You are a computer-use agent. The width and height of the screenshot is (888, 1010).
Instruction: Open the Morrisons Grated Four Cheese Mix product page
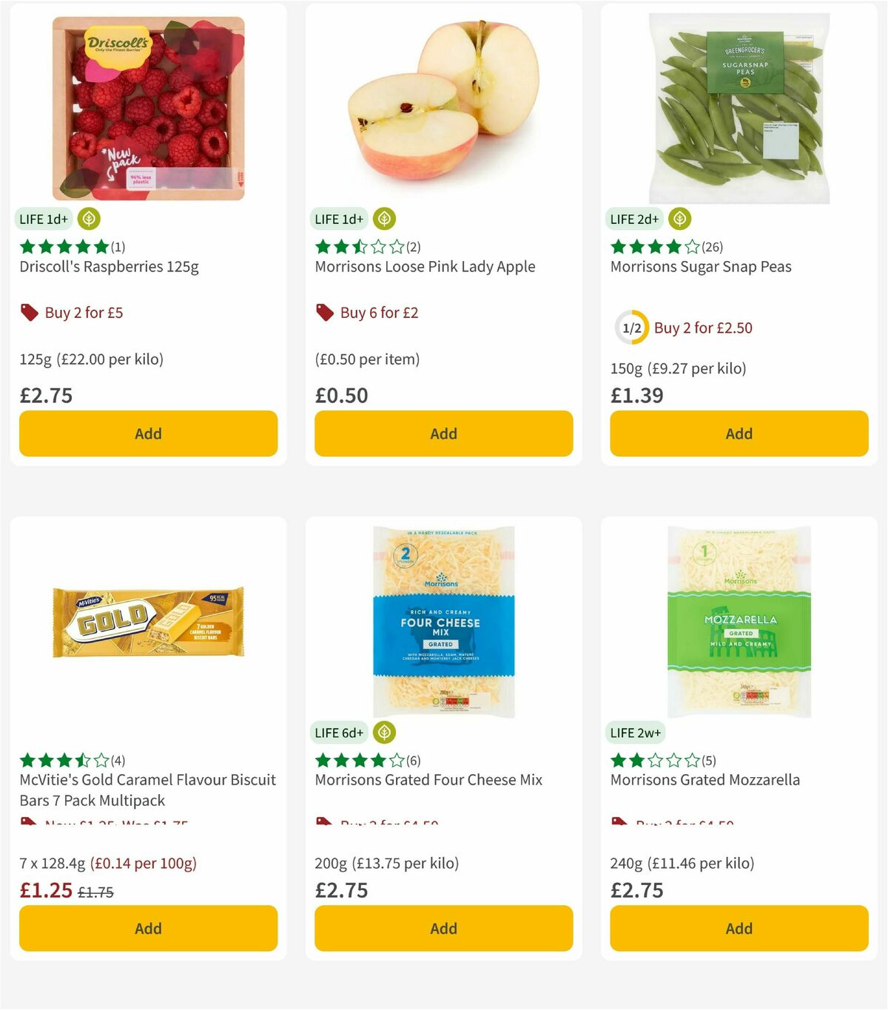point(429,779)
